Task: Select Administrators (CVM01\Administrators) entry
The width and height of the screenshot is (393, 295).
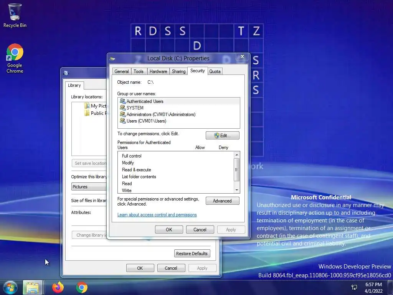Action: pyautogui.click(x=178, y=114)
